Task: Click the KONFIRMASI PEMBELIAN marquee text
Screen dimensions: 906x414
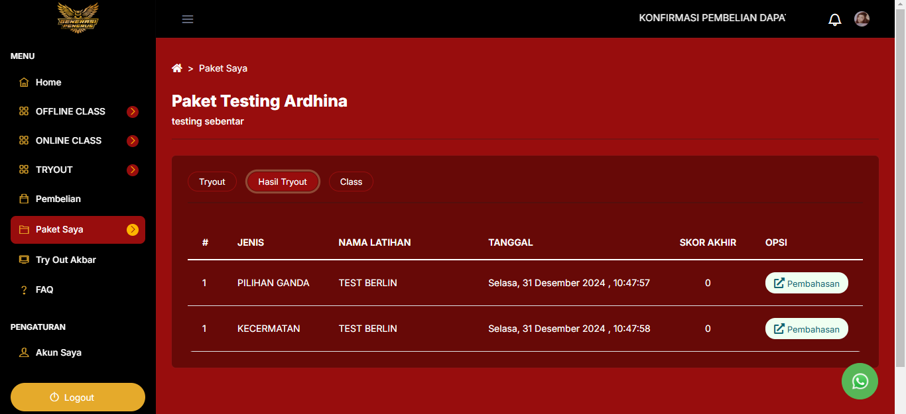Action: pos(712,18)
